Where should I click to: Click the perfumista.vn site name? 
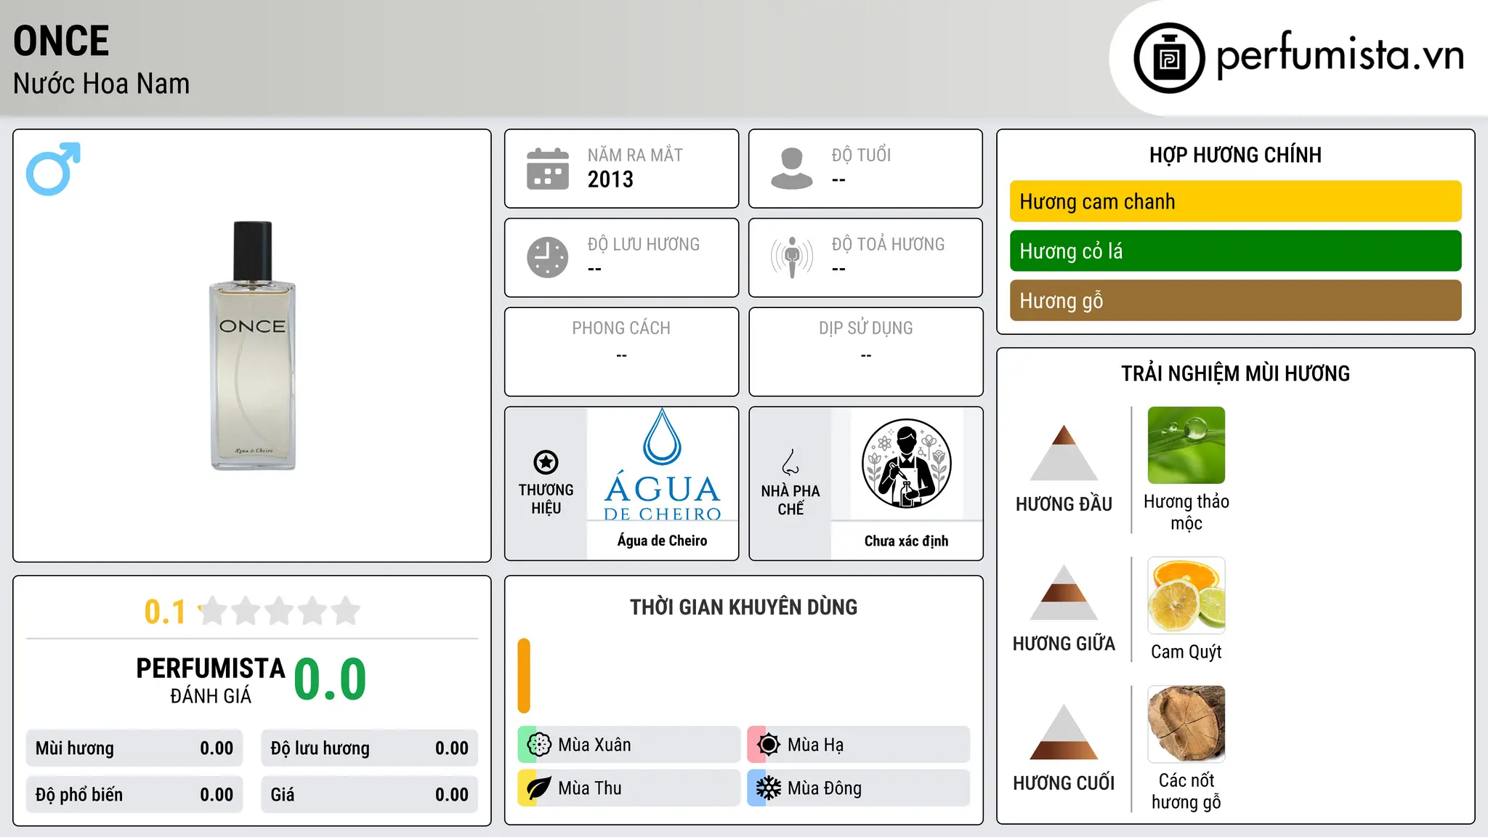(1340, 55)
